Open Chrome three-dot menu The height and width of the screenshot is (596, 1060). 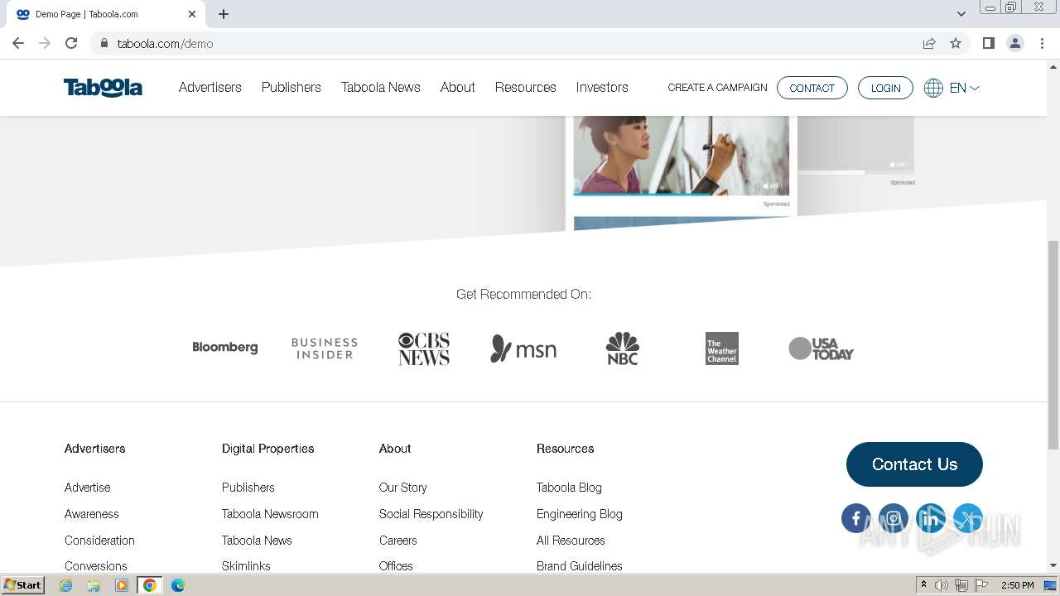[x=1043, y=43]
